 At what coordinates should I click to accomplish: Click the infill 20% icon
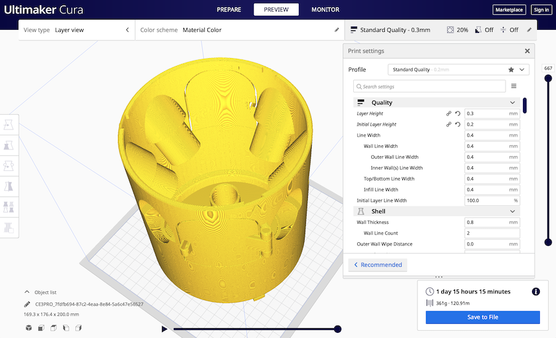tap(450, 30)
